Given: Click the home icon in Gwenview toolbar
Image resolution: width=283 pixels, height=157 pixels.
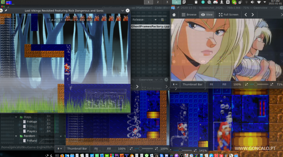Looking at the screenshot, I should pos(175,15).
